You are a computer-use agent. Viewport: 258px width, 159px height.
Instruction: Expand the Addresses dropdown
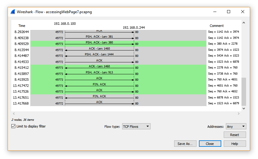pyautogui.click(x=236, y=126)
